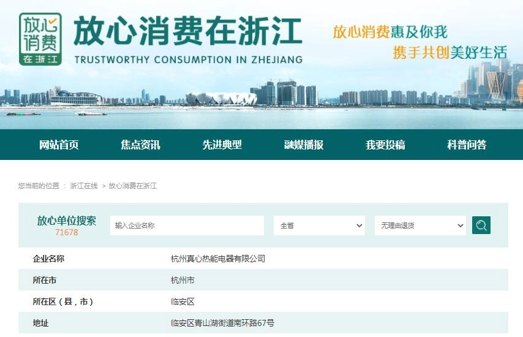Open the 网站首页 navigation tab
Screen dimensions: 523x337
59,145
